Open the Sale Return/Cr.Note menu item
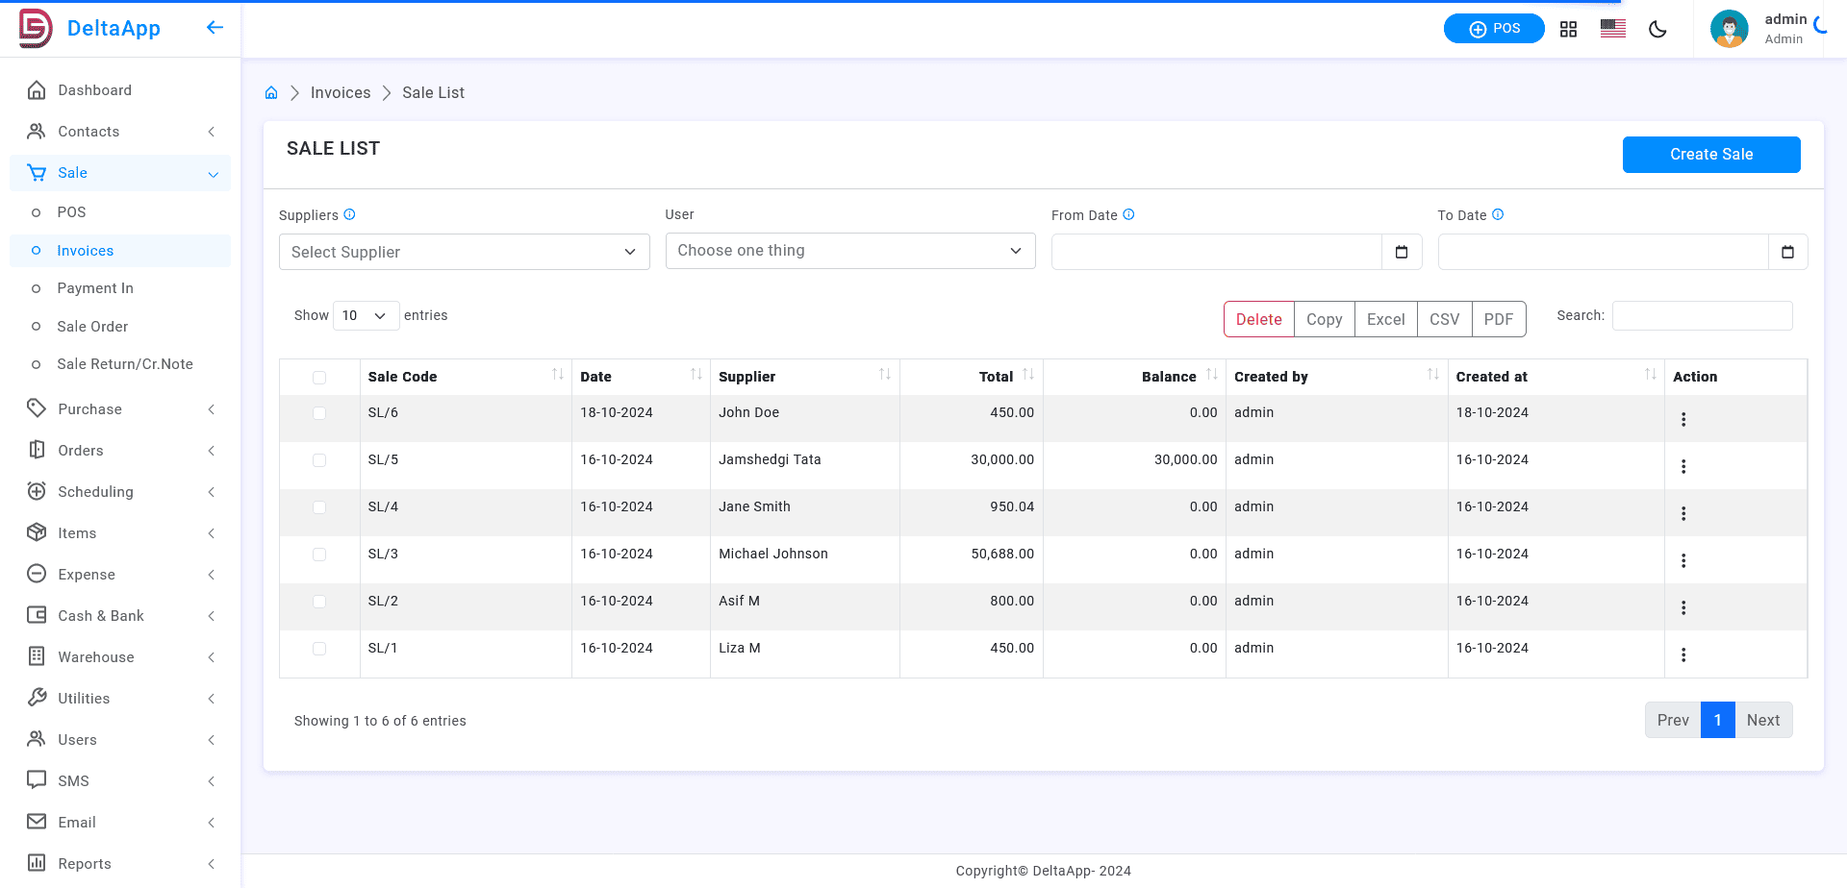1847x888 pixels. 126,363
